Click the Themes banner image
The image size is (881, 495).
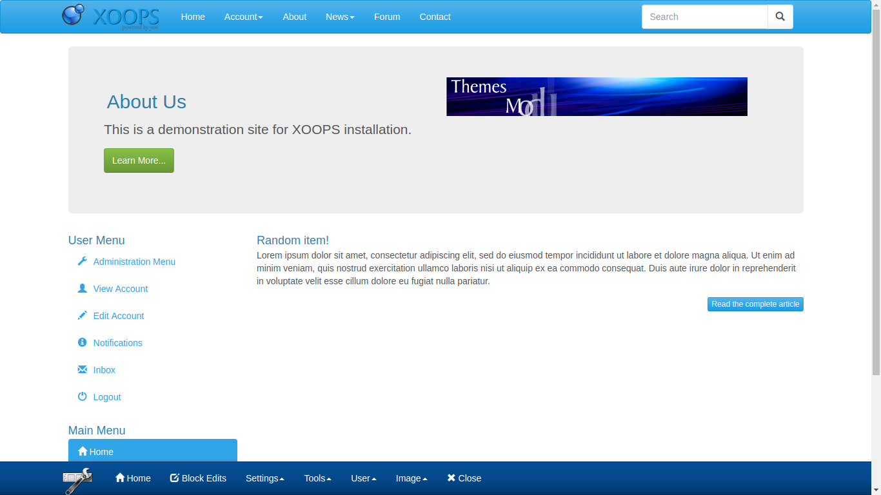click(x=596, y=96)
